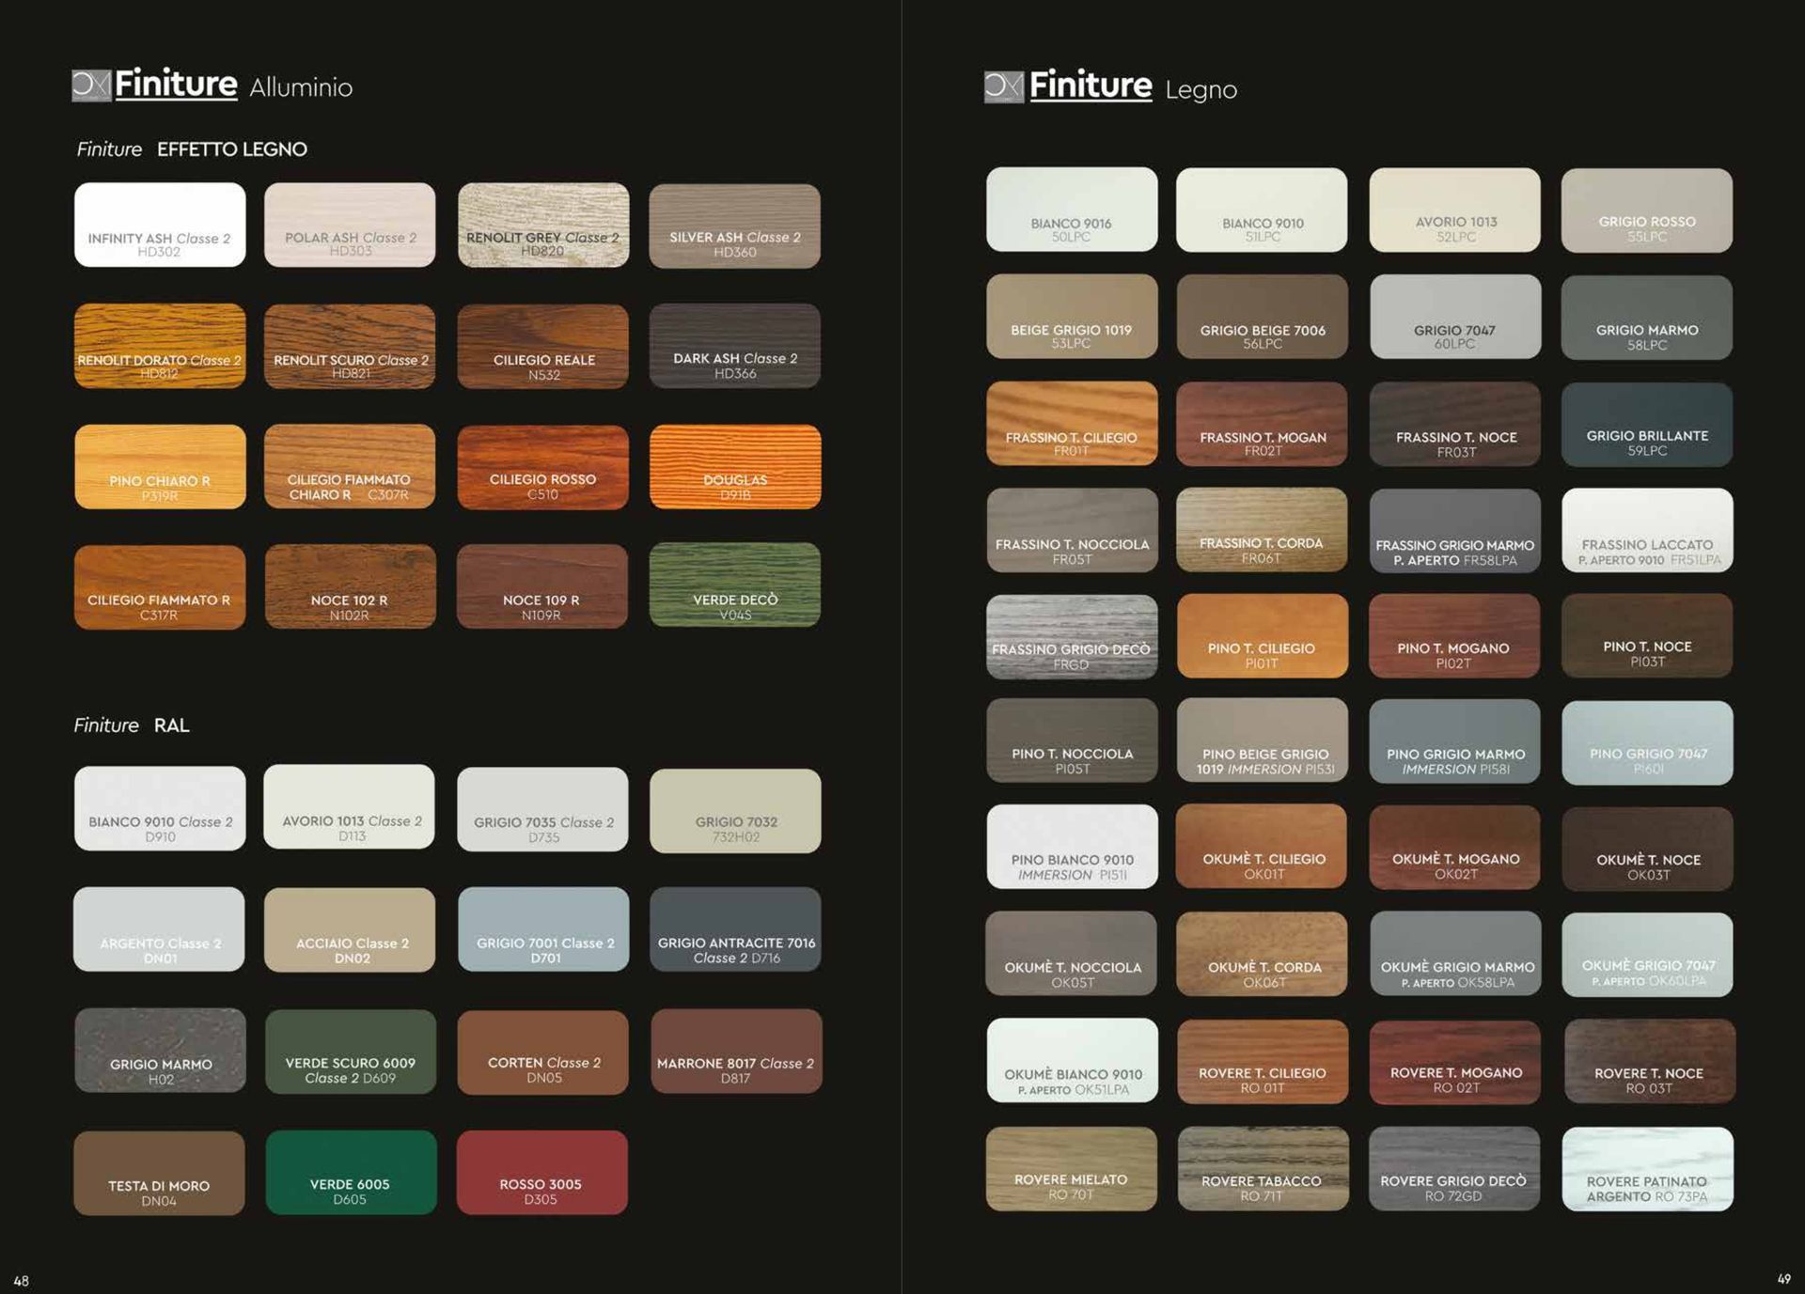Select the Verde Decò V04S swatch

click(x=734, y=585)
